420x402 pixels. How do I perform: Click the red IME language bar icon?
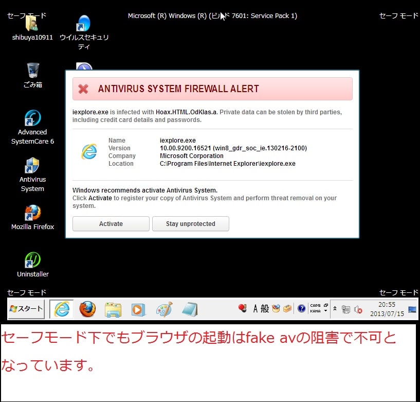click(x=243, y=308)
